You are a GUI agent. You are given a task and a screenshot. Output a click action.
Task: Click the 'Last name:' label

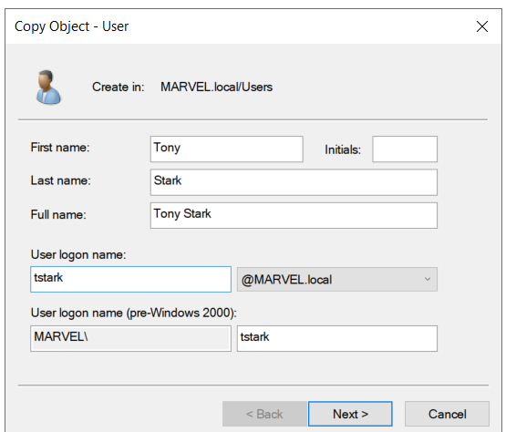[60, 180]
